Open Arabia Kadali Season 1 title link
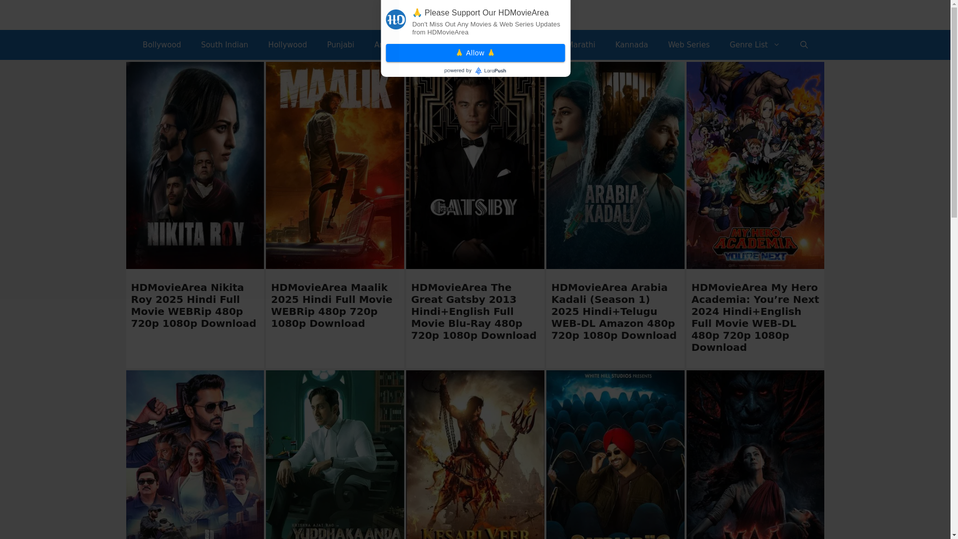 614,311
